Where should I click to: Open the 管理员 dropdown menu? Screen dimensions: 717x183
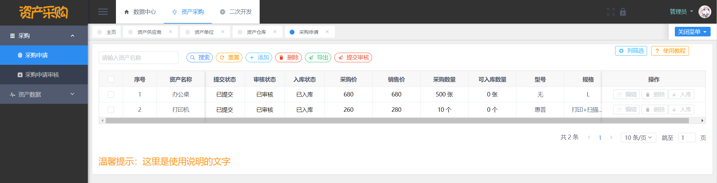pyautogui.click(x=681, y=12)
